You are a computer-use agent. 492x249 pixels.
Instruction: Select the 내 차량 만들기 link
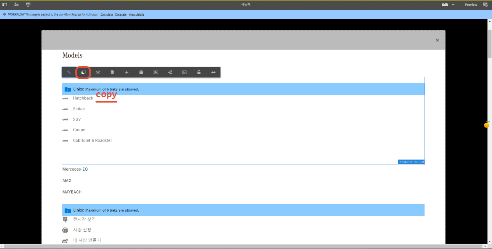87,240
